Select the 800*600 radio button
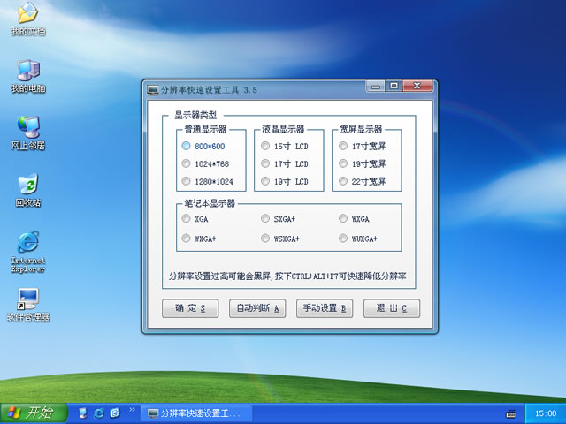566x424 pixels. click(203, 146)
